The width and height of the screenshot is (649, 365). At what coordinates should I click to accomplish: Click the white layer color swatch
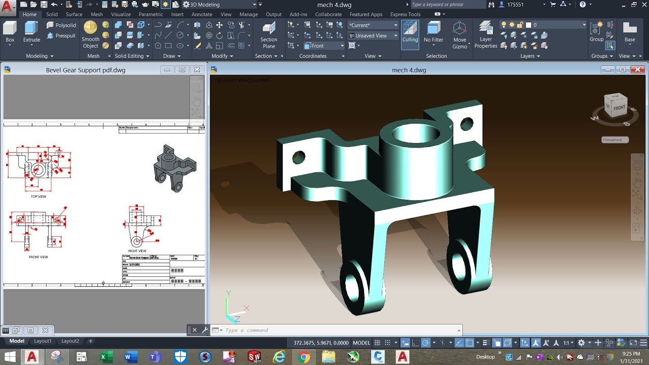(x=528, y=25)
